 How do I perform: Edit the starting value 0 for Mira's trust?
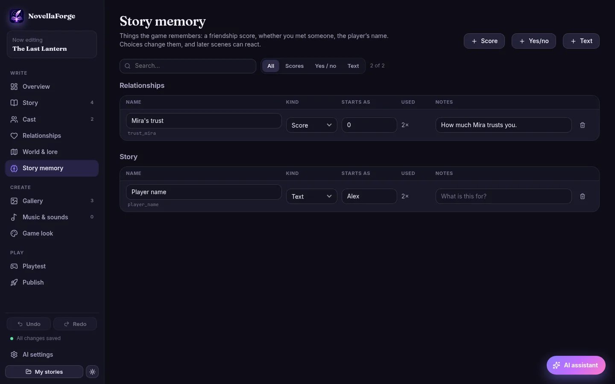pyautogui.click(x=369, y=125)
